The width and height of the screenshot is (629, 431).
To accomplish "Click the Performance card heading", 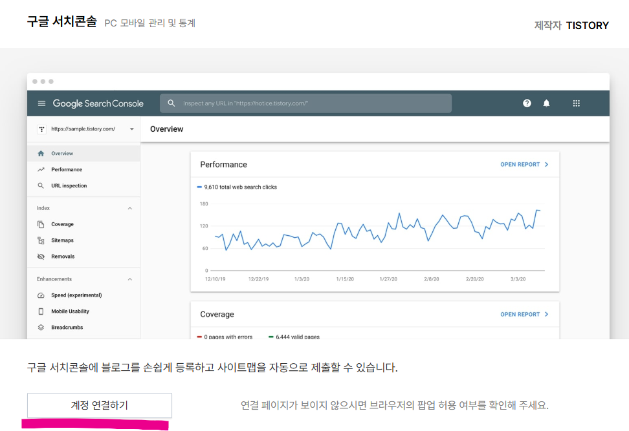I will [223, 165].
